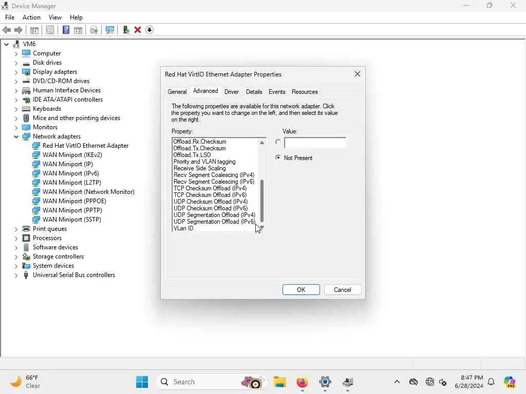
Task: Click the Disable device down-arrow icon
Action: point(149,30)
